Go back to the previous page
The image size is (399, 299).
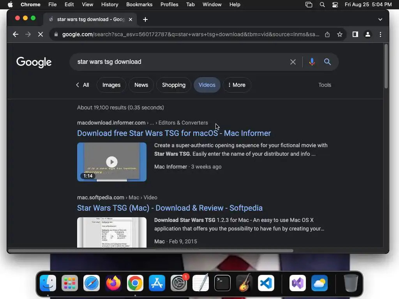tap(16, 34)
